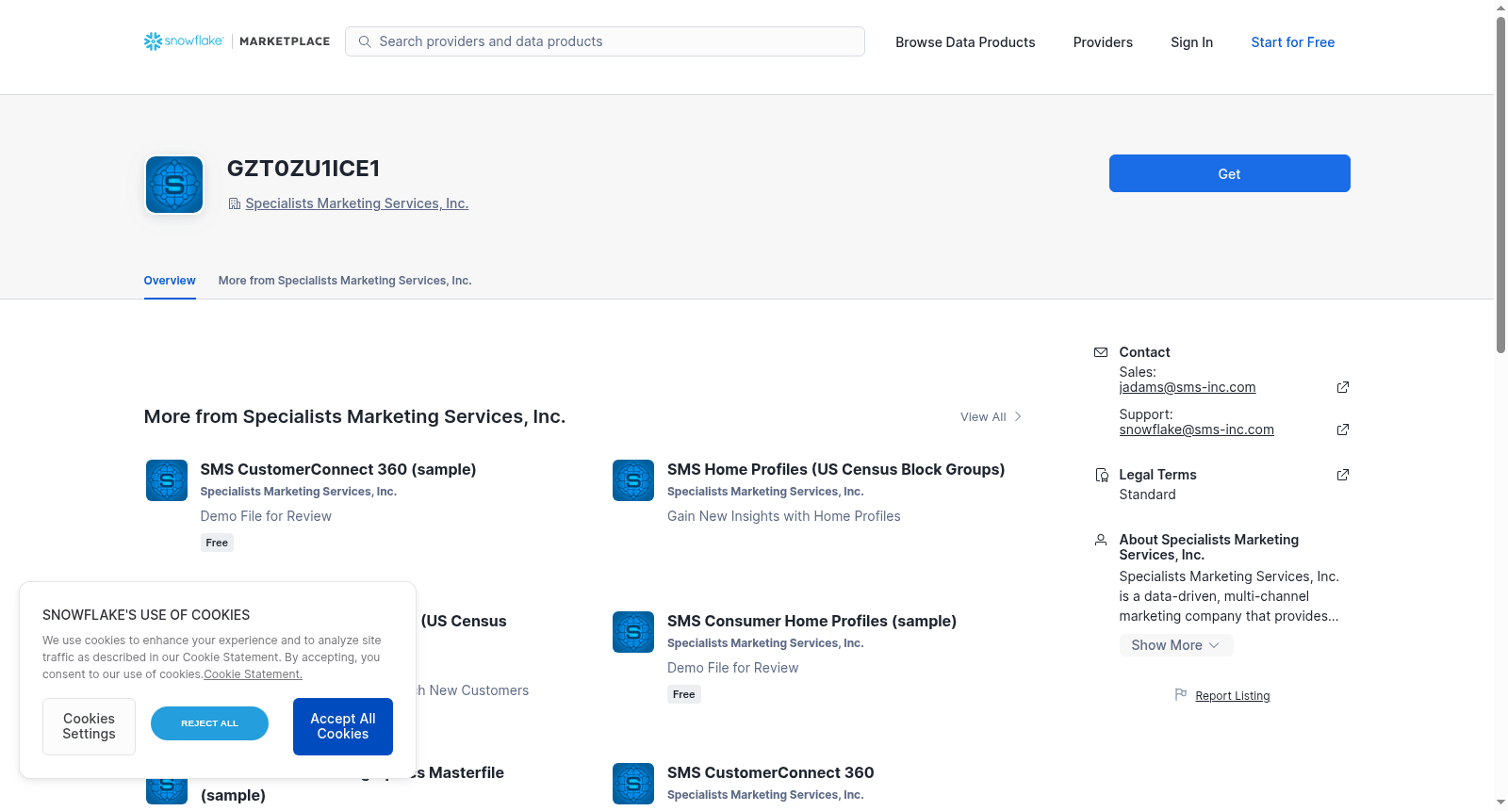
Task: Click the MARKETPLACE label in the header
Action: (285, 41)
